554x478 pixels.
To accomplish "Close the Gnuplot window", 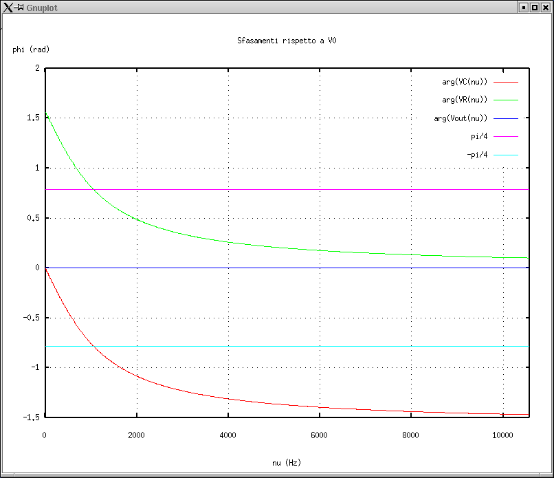I will click(x=545, y=7).
